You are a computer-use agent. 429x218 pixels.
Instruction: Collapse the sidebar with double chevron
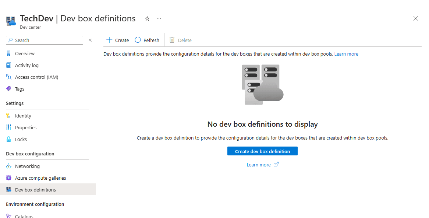[90, 40]
